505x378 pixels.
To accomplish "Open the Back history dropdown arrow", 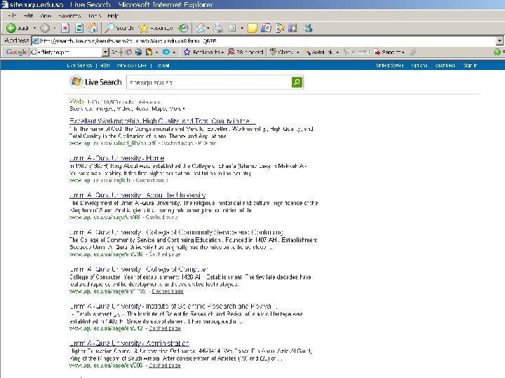I will 34,28.
